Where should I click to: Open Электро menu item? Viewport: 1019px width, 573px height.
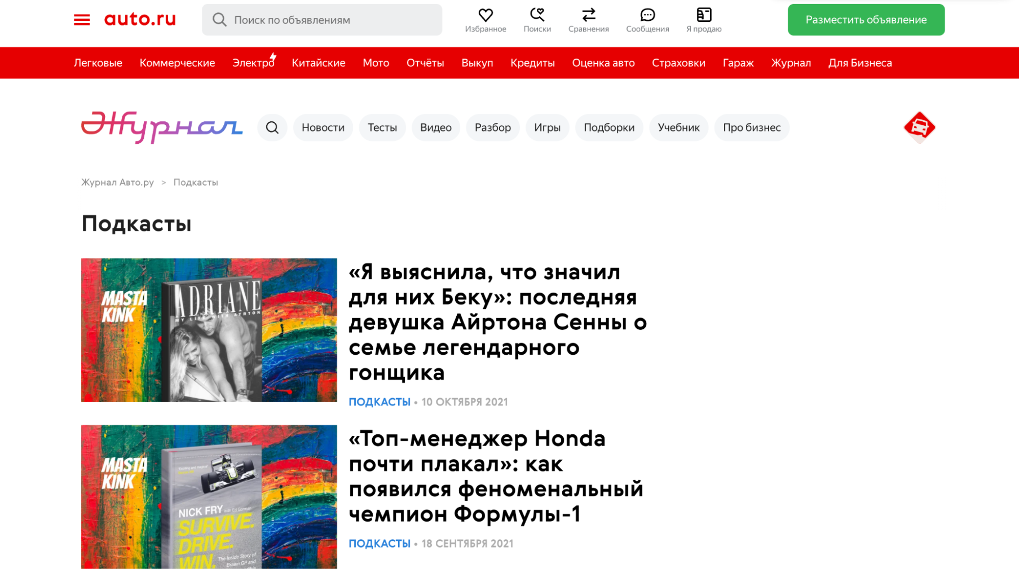click(253, 63)
